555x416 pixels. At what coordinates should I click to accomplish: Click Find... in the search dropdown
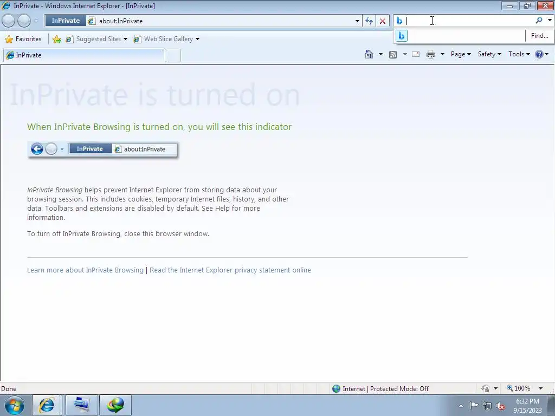(539, 36)
